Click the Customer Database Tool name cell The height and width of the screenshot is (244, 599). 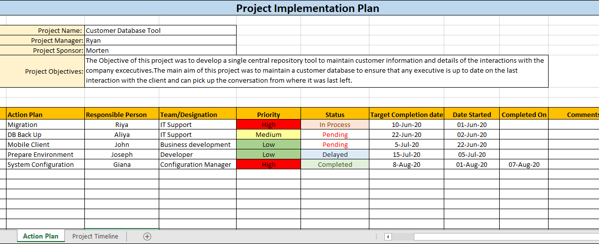coord(160,30)
